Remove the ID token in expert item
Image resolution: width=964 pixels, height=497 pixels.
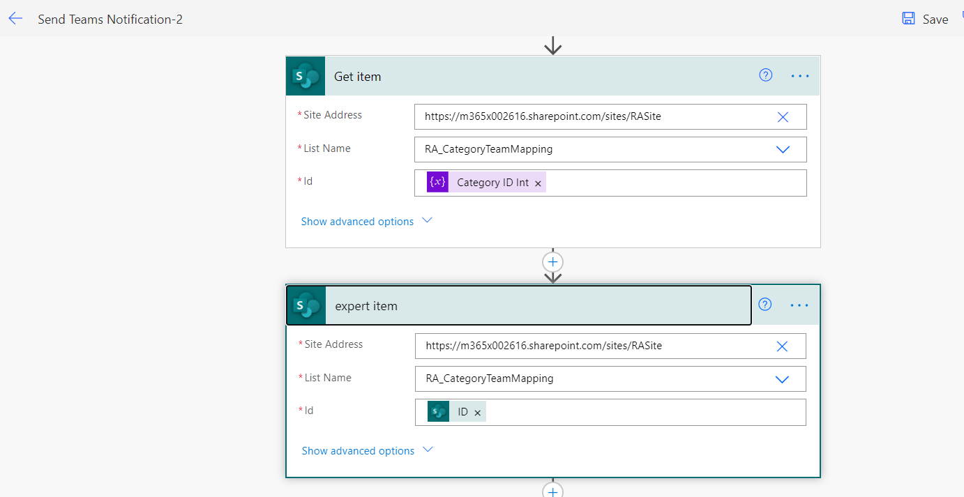pos(478,413)
